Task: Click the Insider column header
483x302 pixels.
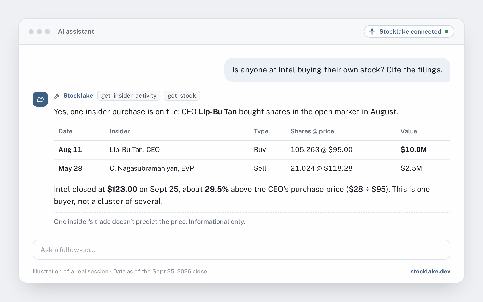Action: tap(120, 131)
